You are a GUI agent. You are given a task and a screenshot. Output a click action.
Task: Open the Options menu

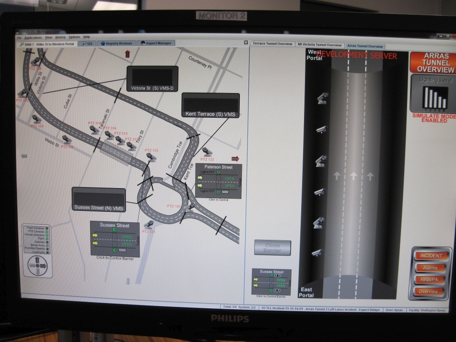coord(74,37)
